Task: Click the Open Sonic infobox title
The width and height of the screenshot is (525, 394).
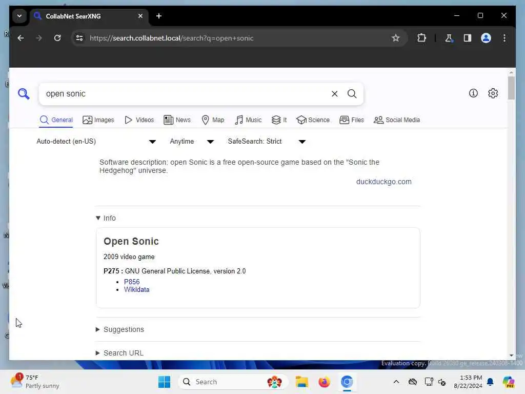Action: [x=131, y=241]
